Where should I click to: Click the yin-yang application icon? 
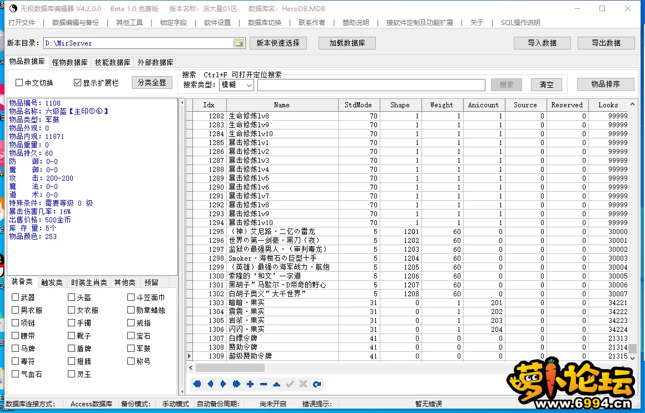pyautogui.click(x=13, y=8)
